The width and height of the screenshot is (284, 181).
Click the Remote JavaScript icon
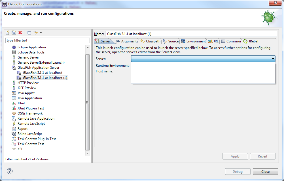tap(14, 124)
